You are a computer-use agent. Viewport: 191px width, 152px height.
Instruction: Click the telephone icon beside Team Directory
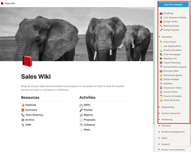tap(23, 115)
